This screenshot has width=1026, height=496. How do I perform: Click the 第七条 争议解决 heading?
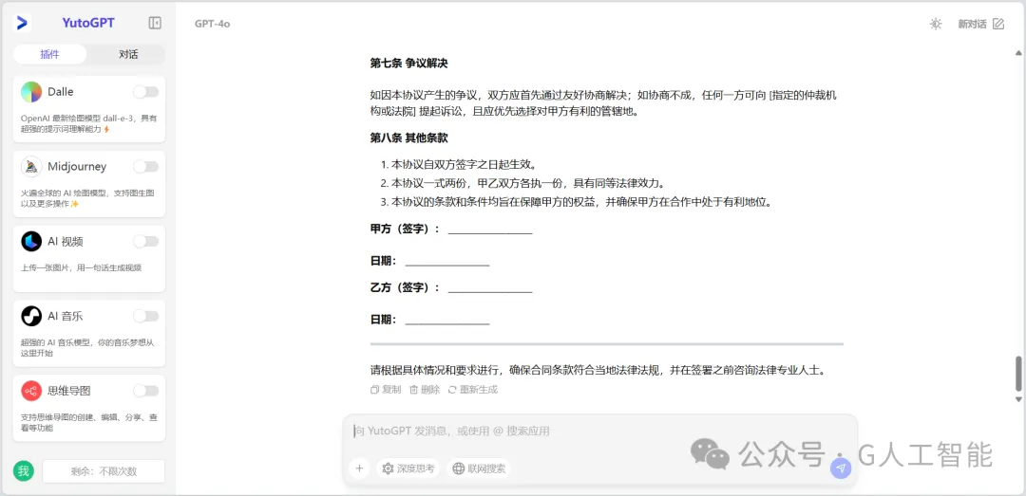click(x=408, y=64)
